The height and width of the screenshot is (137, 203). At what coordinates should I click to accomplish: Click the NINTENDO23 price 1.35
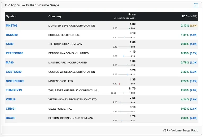click(x=133, y=80)
